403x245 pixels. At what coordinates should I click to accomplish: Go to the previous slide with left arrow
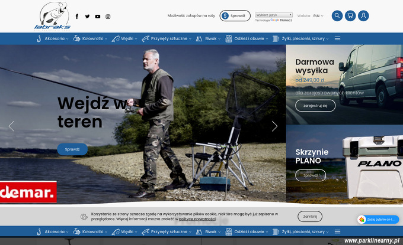coord(11,126)
